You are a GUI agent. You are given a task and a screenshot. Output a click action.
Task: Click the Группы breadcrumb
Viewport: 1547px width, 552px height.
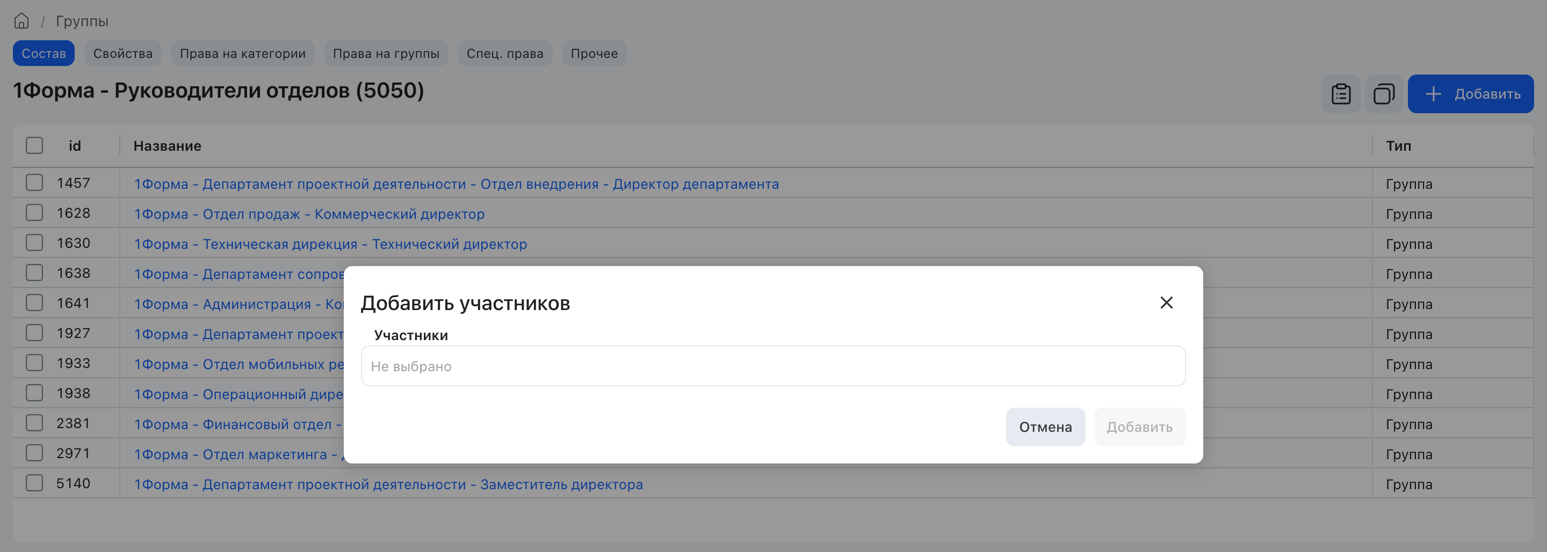coord(82,21)
